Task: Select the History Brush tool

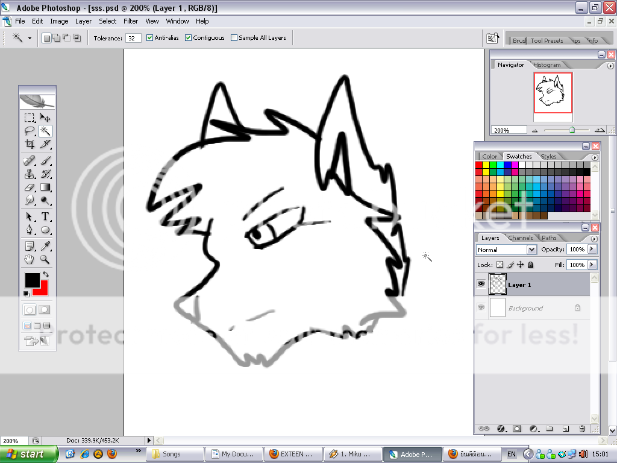Action: [x=45, y=174]
